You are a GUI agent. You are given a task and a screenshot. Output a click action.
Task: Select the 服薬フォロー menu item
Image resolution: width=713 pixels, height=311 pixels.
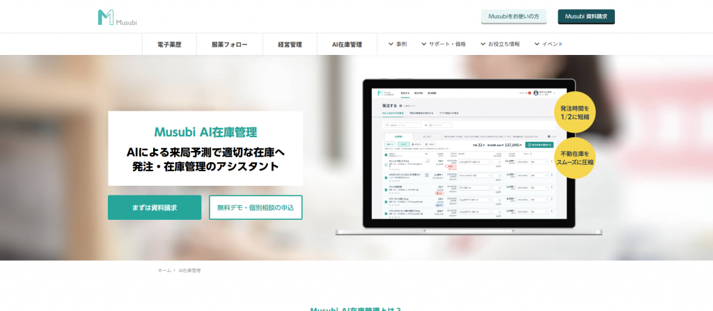tap(230, 45)
